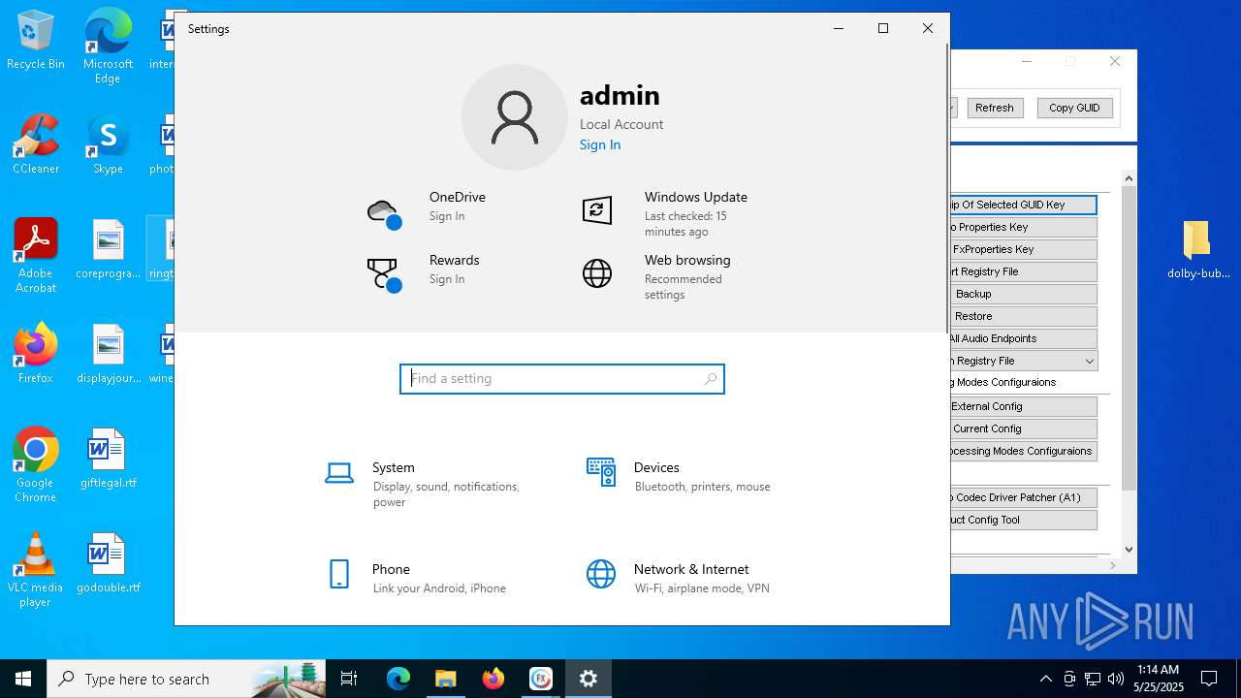
Task: Click the Selected GUID Key button
Action: (1023, 205)
